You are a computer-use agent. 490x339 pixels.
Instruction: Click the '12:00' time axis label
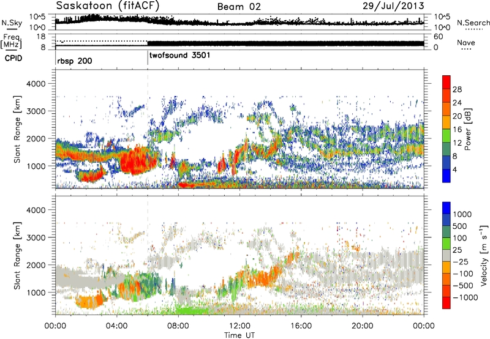coord(239,326)
